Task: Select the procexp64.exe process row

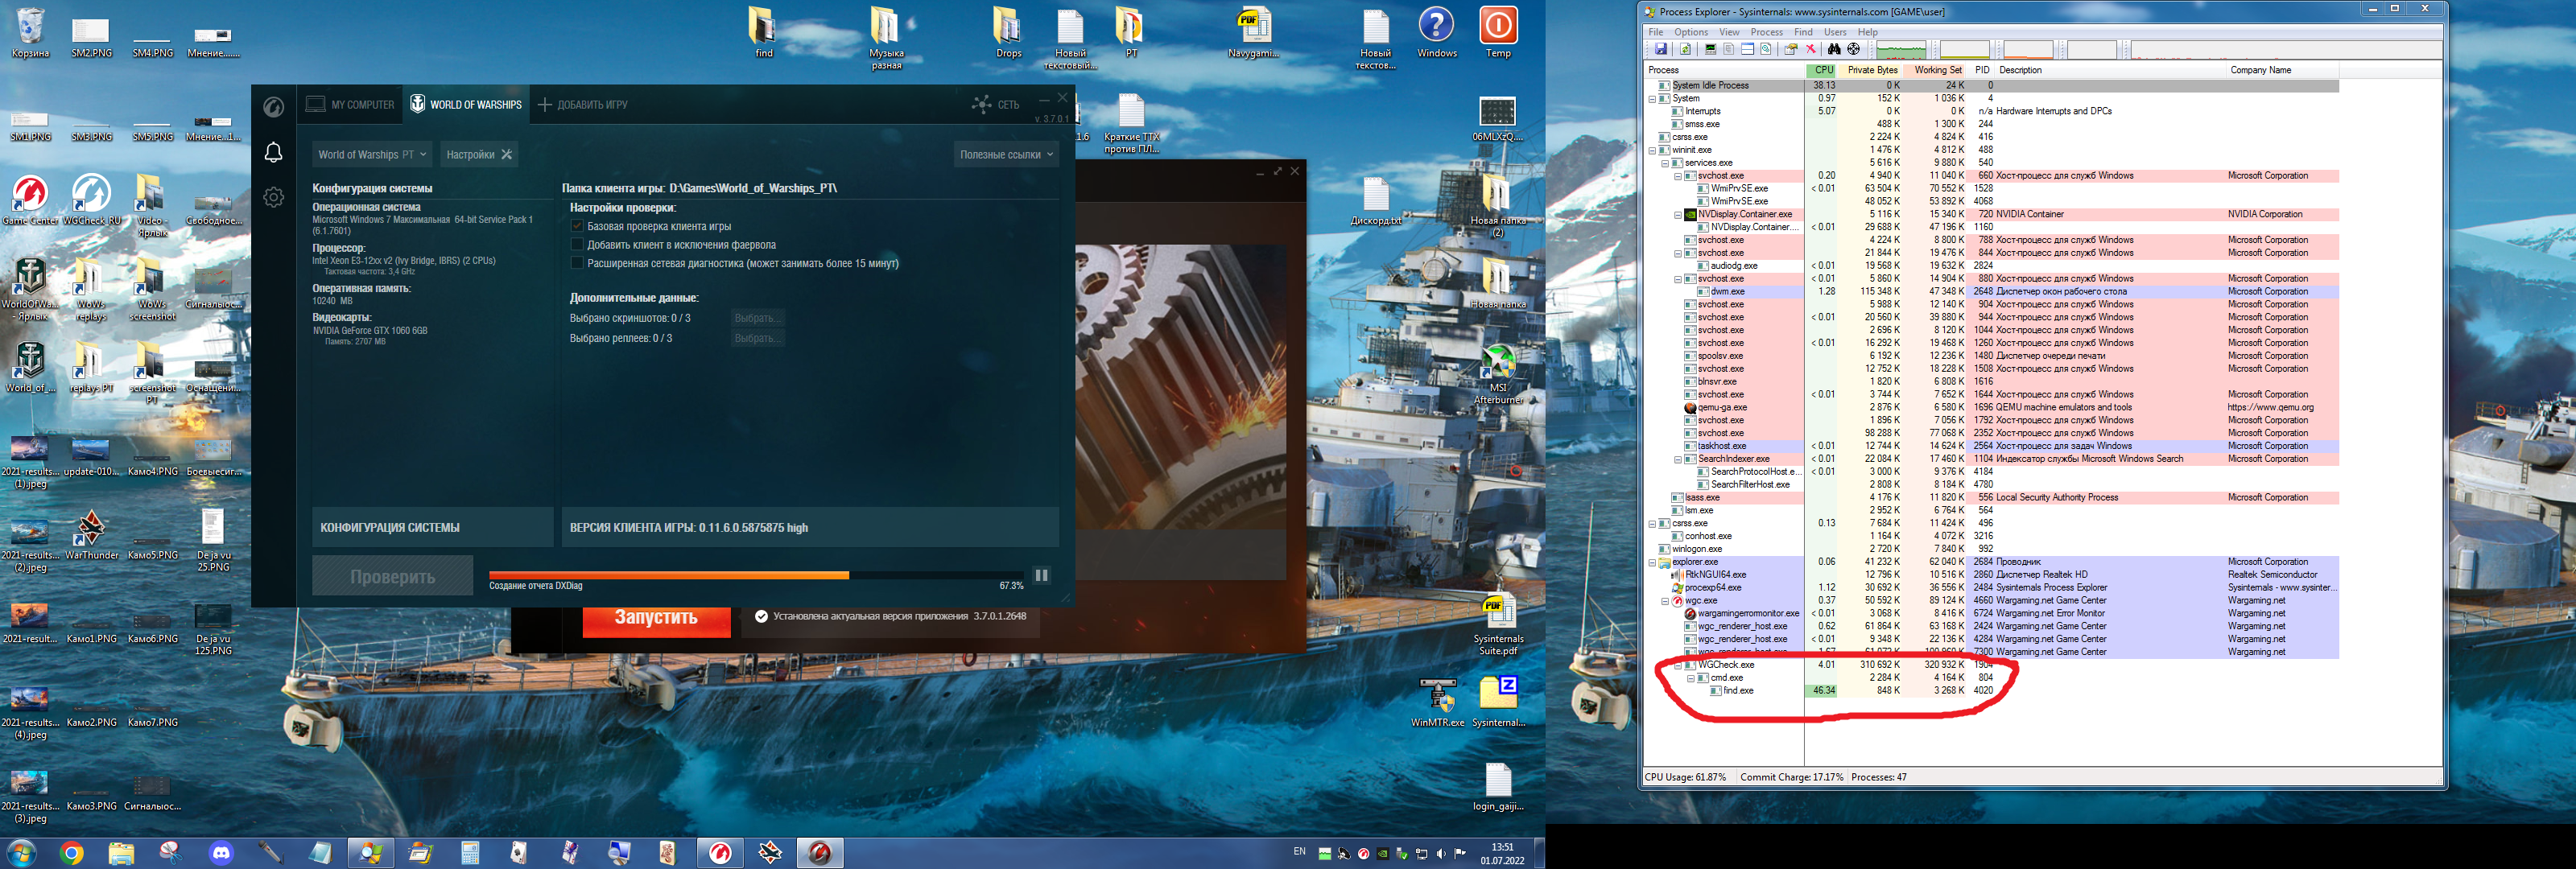Action: click(1991, 588)
